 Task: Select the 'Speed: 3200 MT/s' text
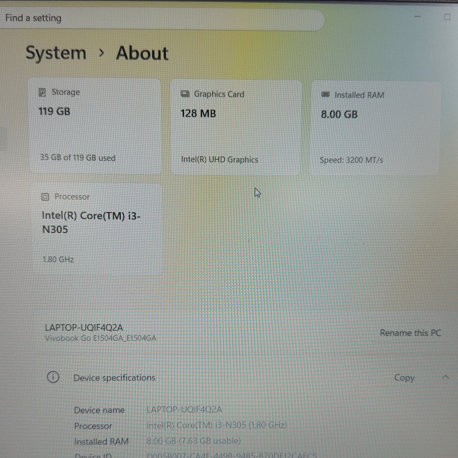tap(351, 160)
